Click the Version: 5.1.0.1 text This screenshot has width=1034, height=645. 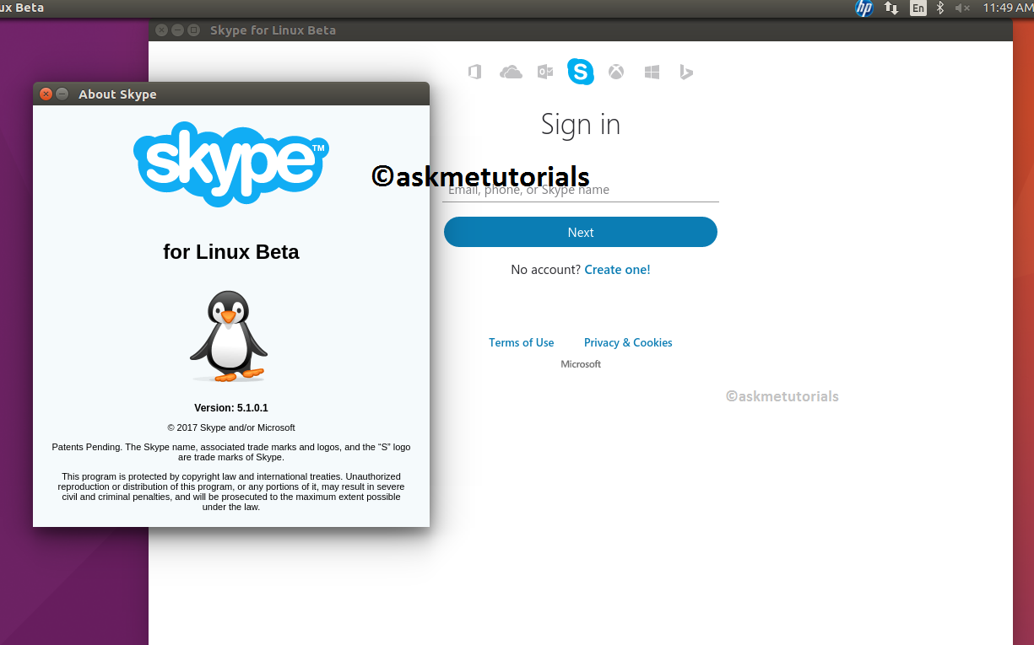231,408
